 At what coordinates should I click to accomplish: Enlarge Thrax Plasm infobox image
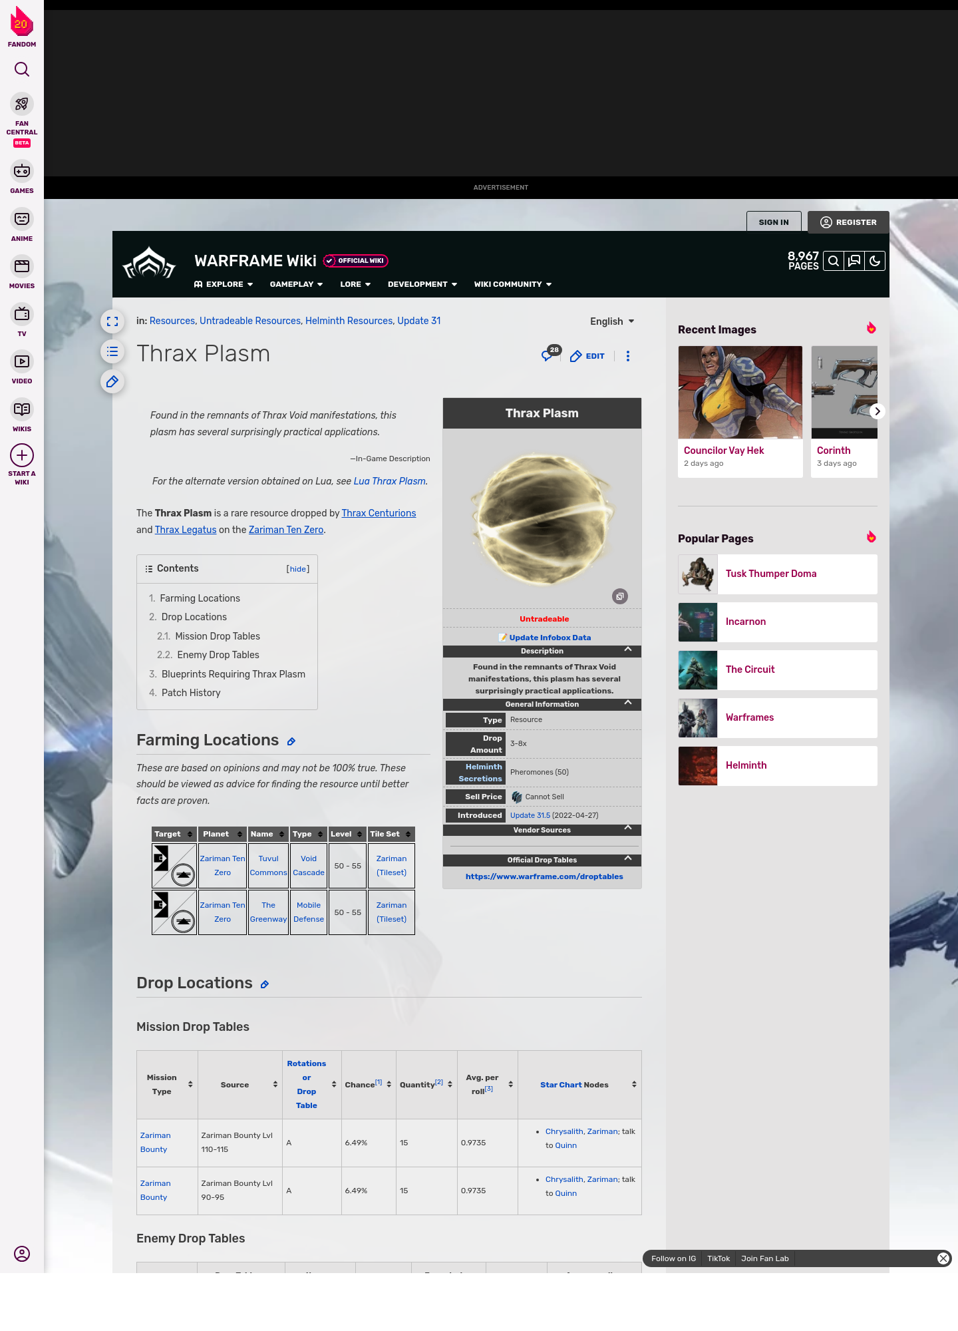(x=620, y=596)
